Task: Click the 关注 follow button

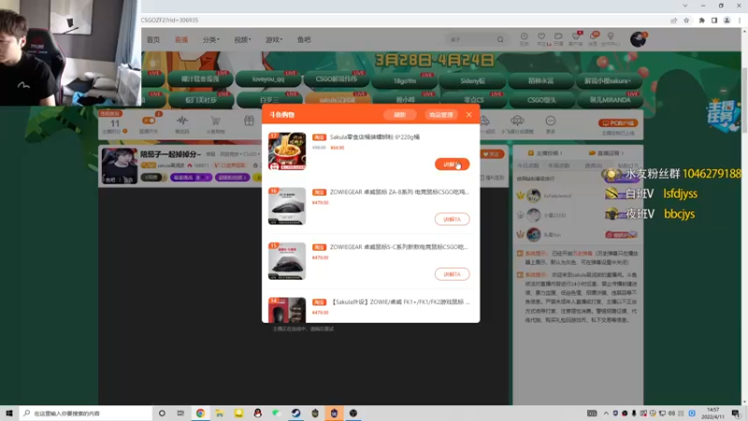Action: click(x=492, y=154)
